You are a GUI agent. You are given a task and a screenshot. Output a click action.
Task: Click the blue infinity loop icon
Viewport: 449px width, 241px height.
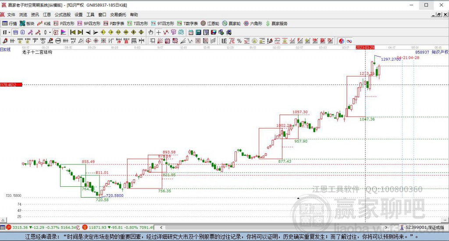[349, 41]
